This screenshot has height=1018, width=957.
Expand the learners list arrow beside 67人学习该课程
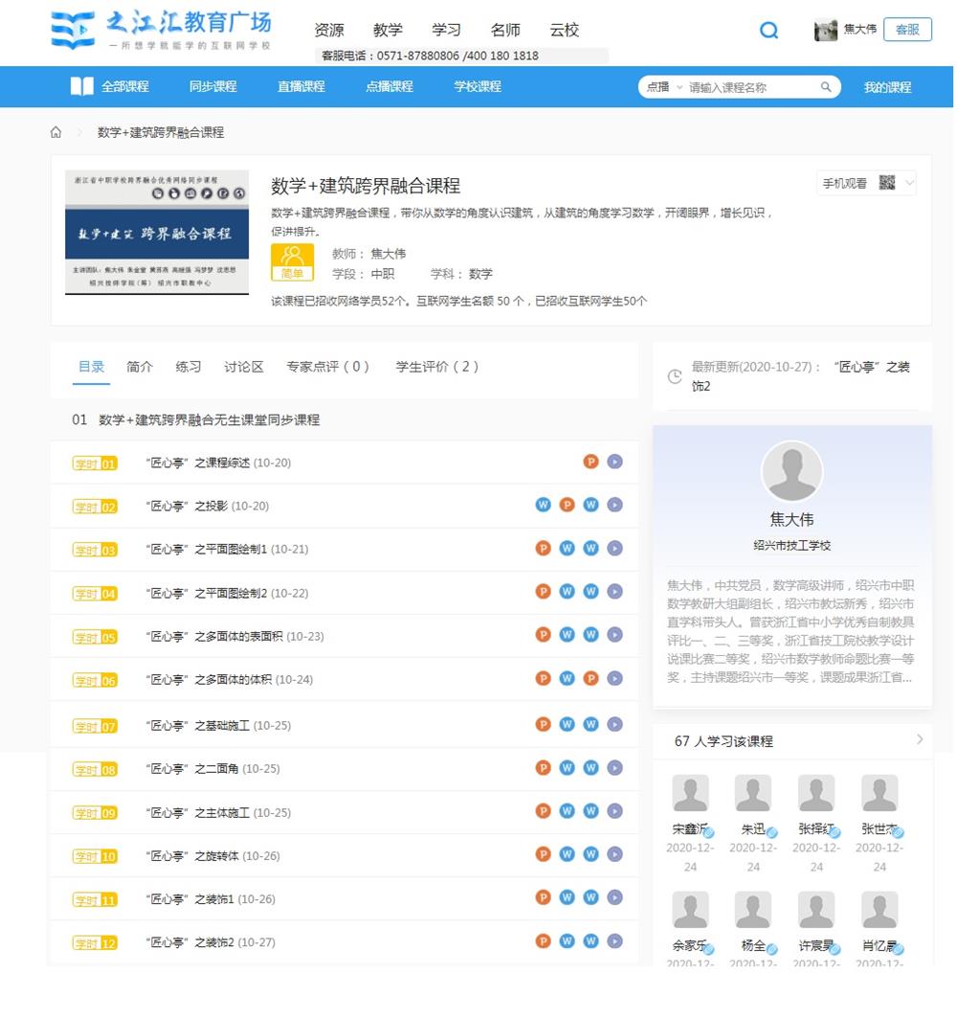tap(920, 739)
